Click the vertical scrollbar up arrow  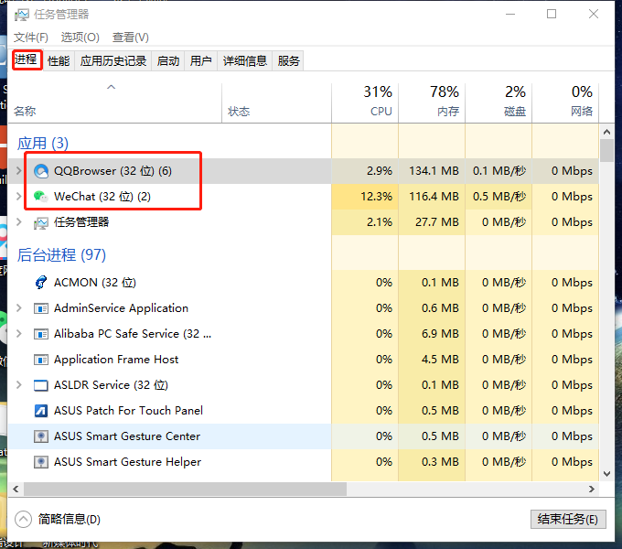point(606,132)
